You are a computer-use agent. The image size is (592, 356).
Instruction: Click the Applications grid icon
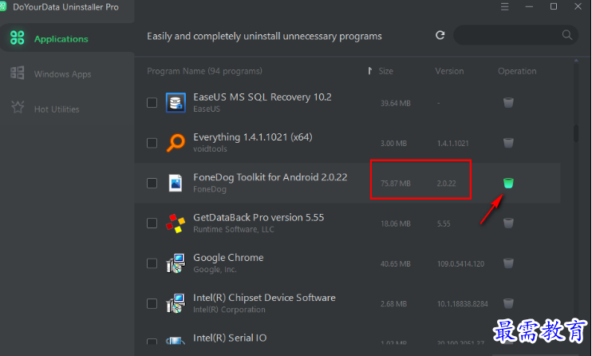tap(18, 38)
